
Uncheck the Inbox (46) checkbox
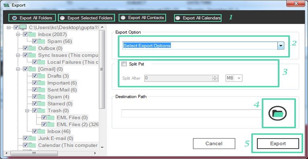point(35,131)
